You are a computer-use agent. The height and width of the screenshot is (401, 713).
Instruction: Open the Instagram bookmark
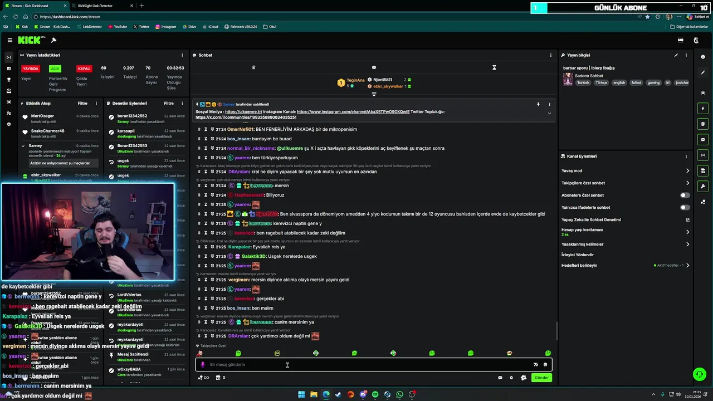pos(165,27)
